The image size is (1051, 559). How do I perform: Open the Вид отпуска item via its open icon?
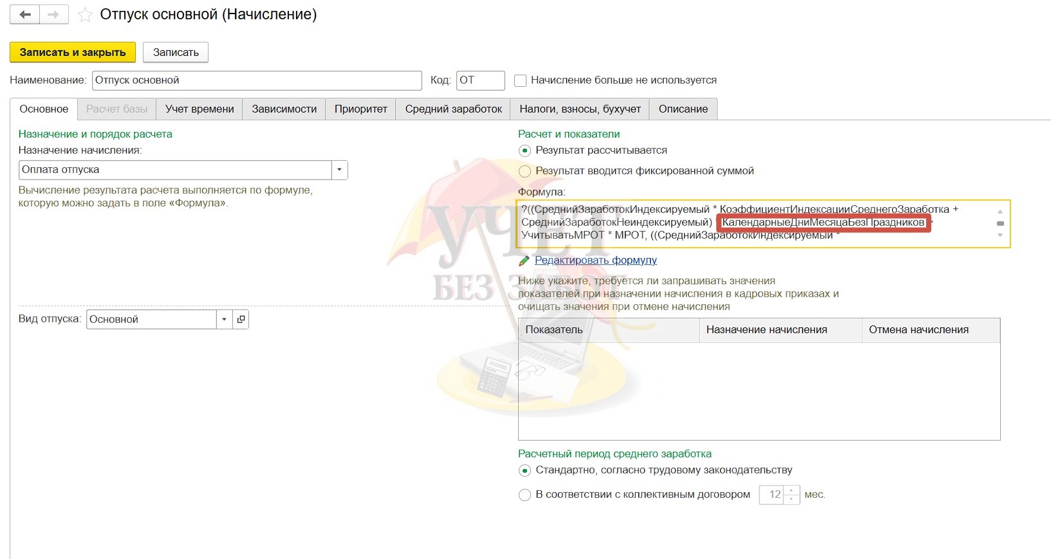click(241, 319)
